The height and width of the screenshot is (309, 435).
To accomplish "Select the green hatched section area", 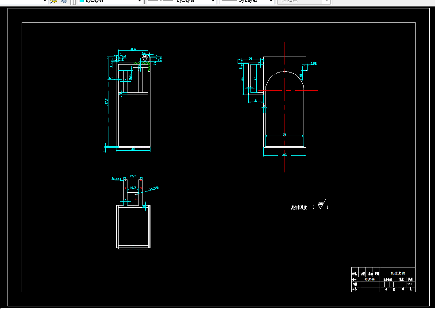I will tap(142, 64).
